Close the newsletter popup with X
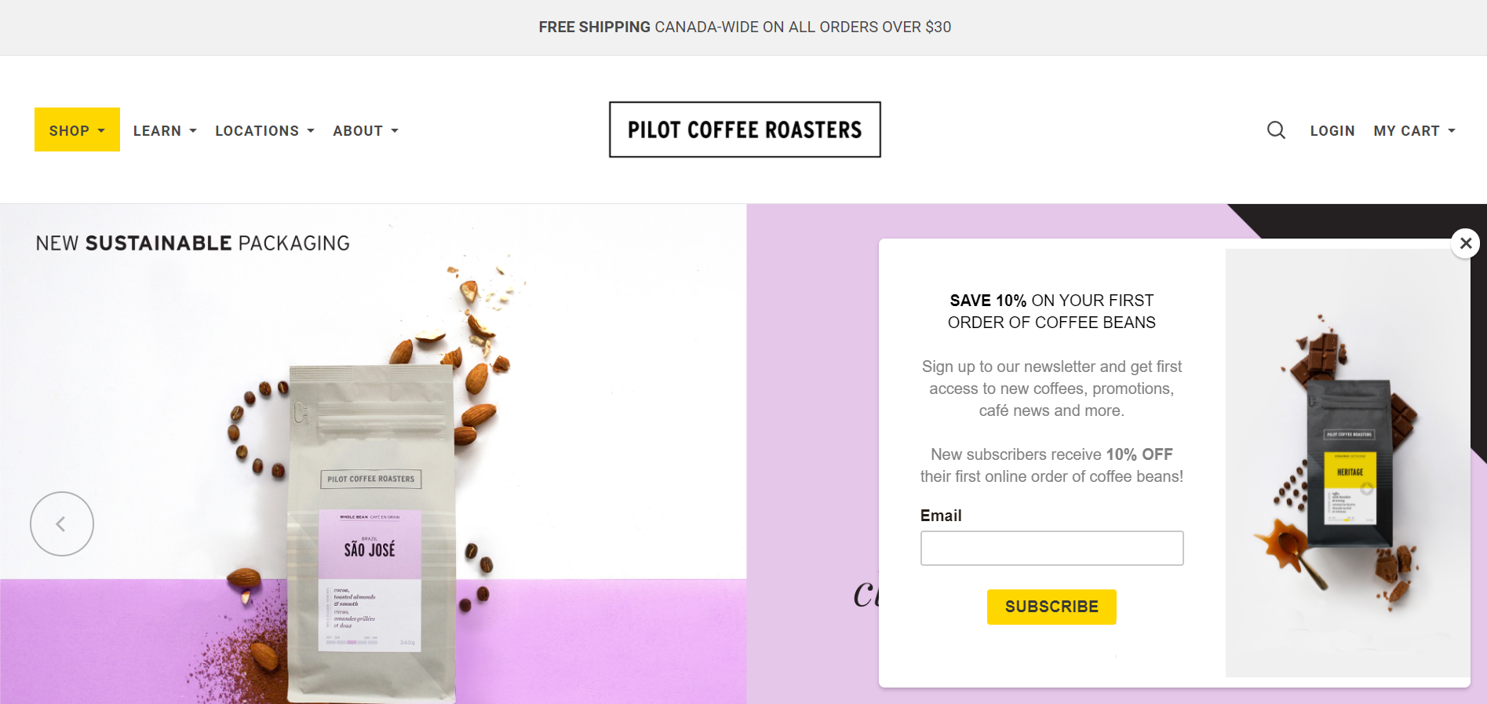 (x=1465, y=243)
